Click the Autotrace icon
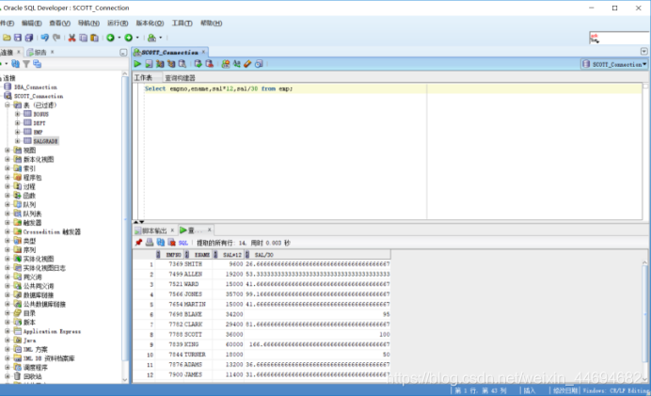The image size is (651, 396). (171, 64)
